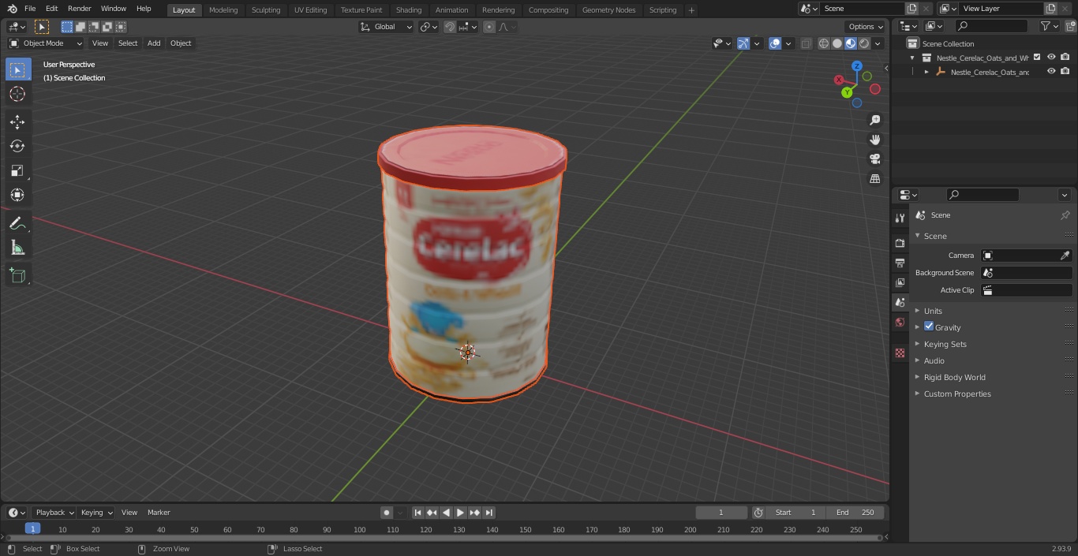Click frame 1 timeline playhead marker
This screenshot has width=1078, height=556.
click(32, 529)
